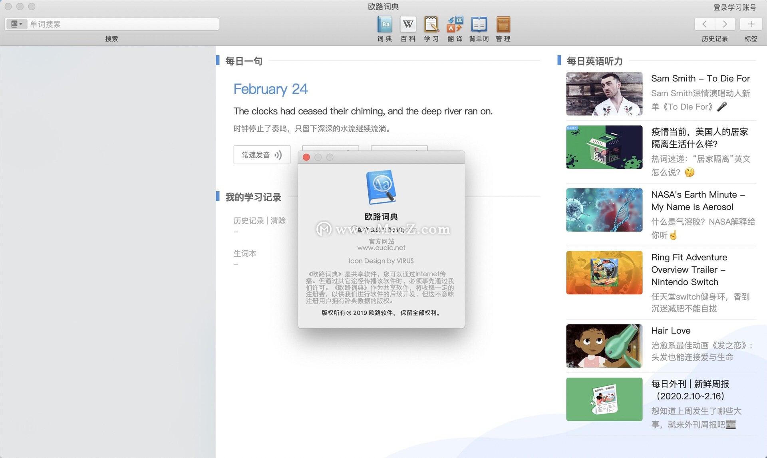The height and width of the screenshot is (458, 767).
Task: Add a new tab with plus button
Action: tap(751, 24)
